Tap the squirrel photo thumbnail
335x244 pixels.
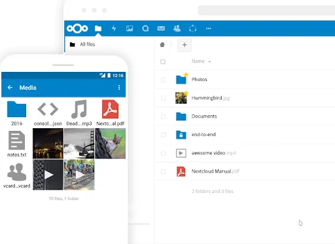[x=111, y=143]
